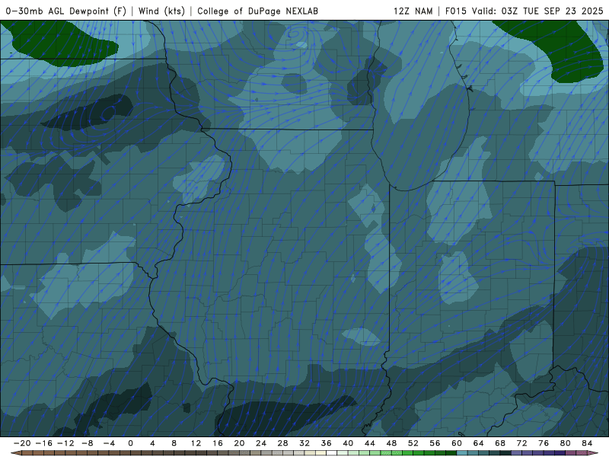
Task: Click the '28' legend scale label
Action: (x=282, y=443)
